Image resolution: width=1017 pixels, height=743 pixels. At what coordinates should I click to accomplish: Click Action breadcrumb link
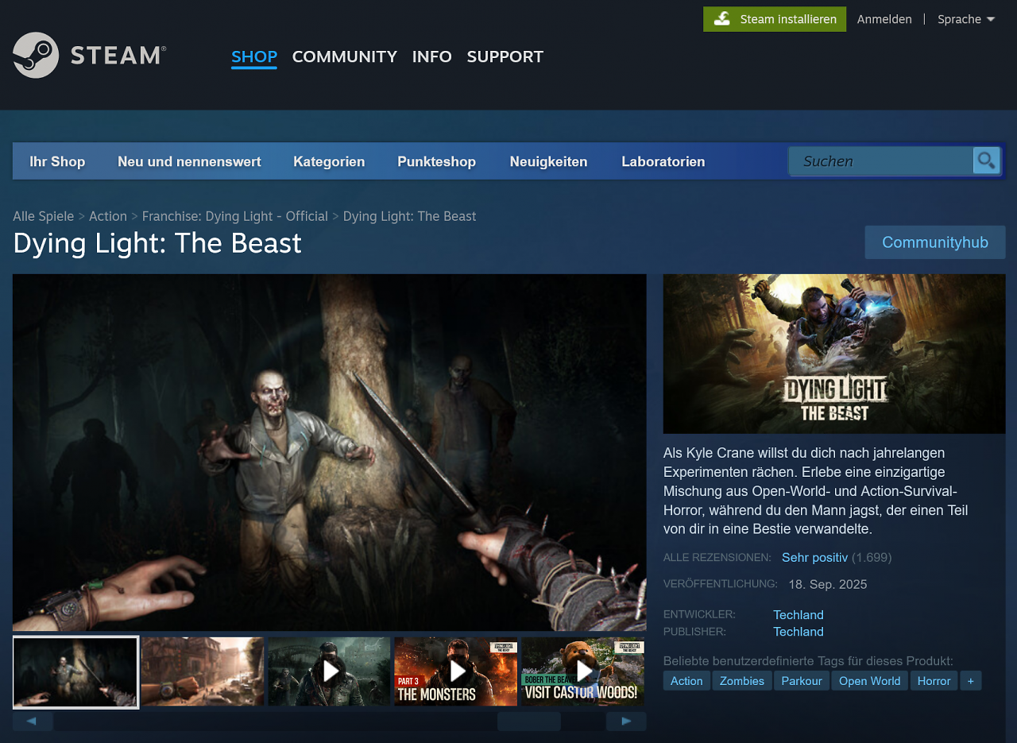pyautogui.click(x=108, y=216)
